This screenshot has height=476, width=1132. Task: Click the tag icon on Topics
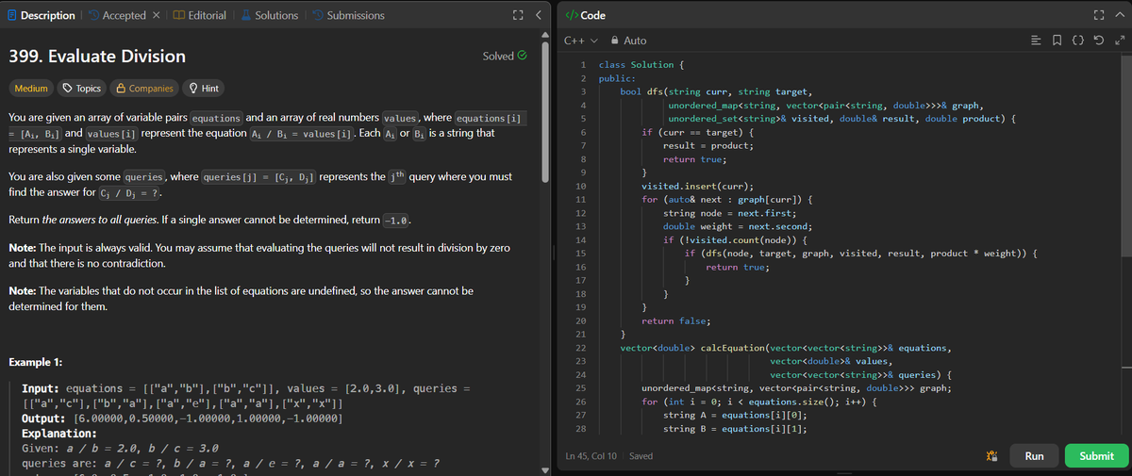67,88
